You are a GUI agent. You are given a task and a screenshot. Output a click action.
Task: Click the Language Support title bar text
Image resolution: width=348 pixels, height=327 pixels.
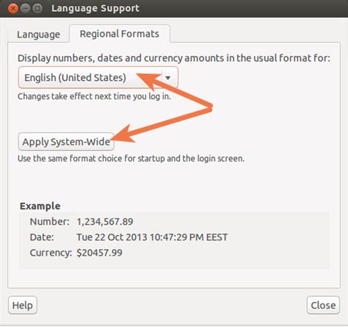(95, 8)
